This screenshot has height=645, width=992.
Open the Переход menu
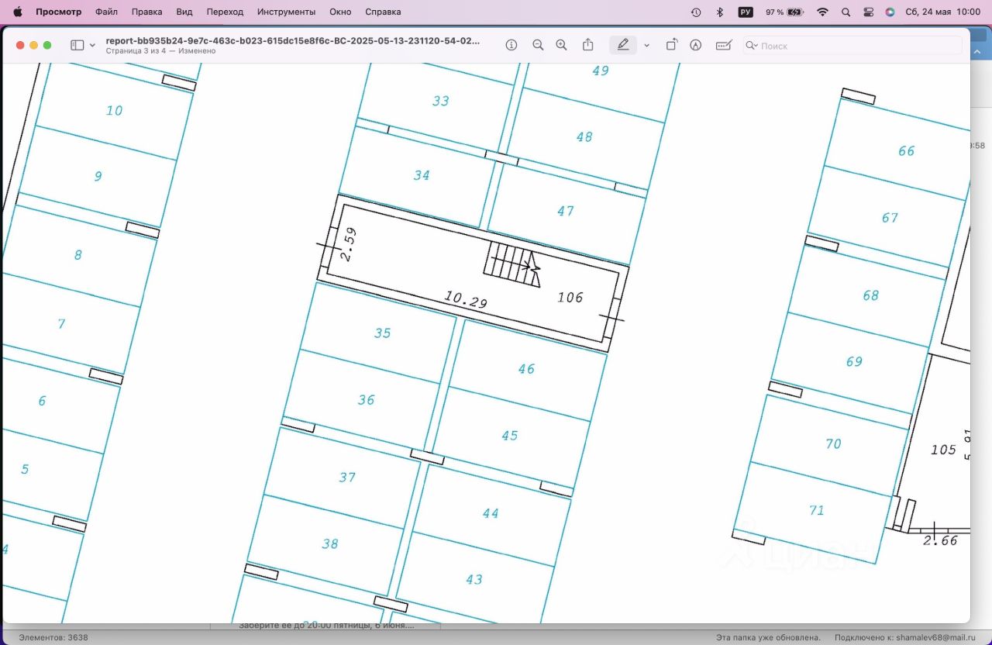pyautogui.click(x=225, y=12)
